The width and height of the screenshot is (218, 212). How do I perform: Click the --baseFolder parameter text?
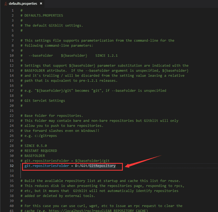pyautogui.click(x=41, y=55)
